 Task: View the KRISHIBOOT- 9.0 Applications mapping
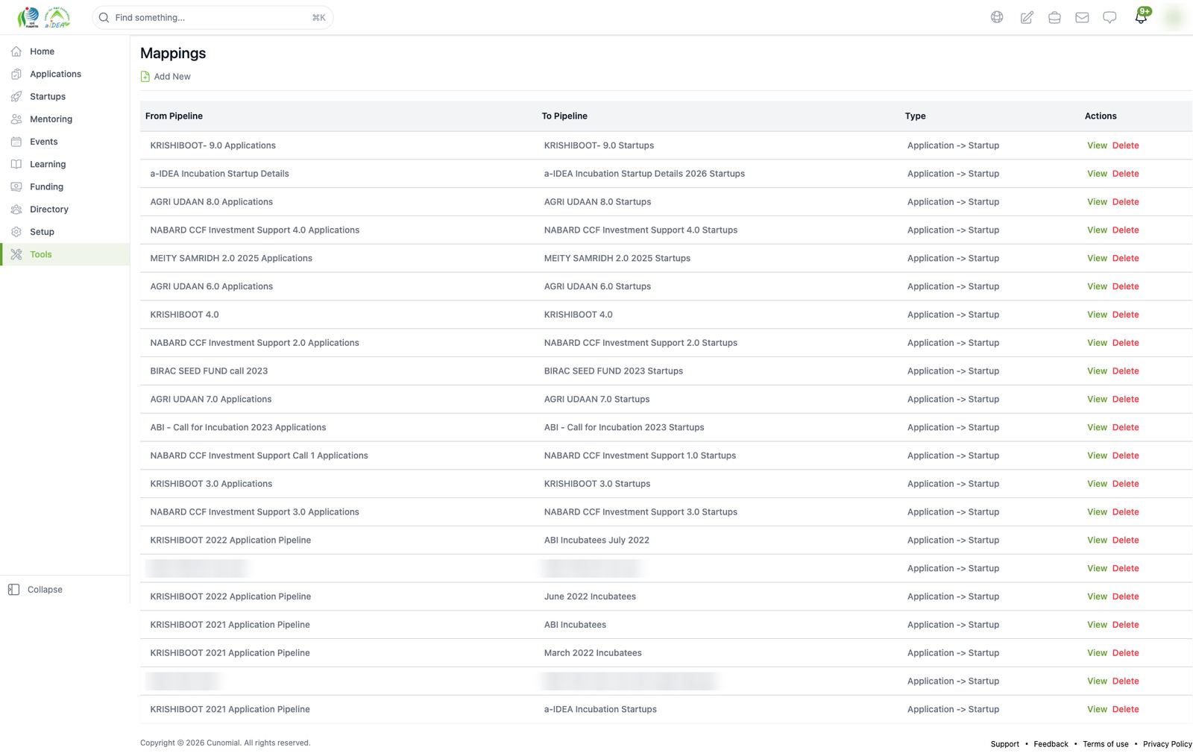(1097, 145)
